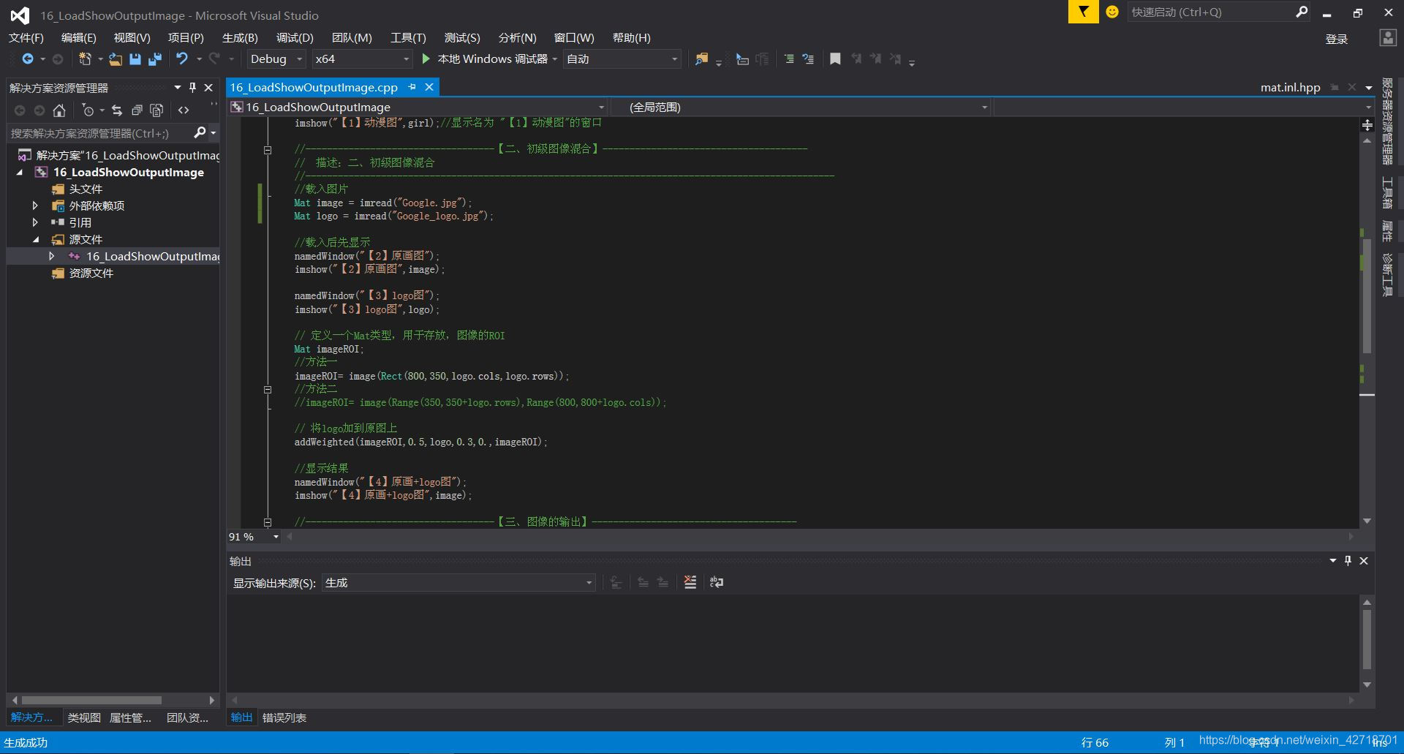Click the account avatar icon near 登录

pos(1388,37)
